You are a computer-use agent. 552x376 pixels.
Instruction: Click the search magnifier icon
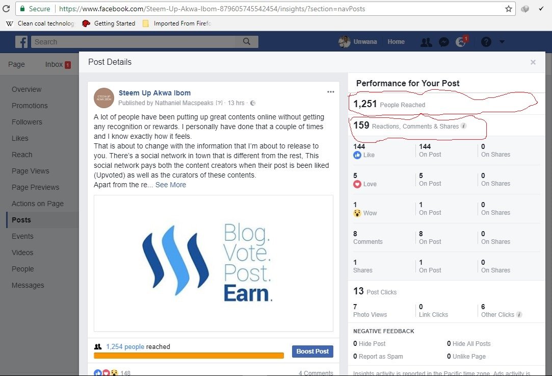point(247,42)
